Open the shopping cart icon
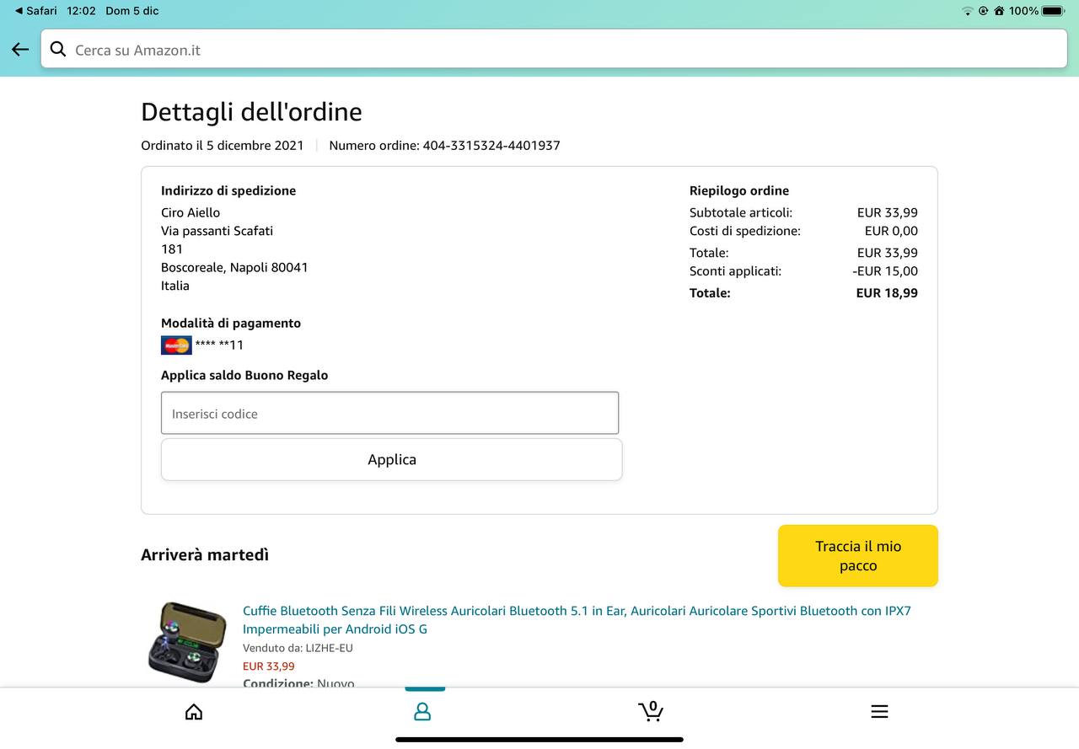The height and width of the screenshot is (749, 1079). (x=650, y=712)
